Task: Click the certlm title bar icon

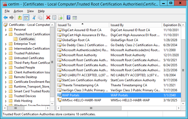Action: coord(5,4)
